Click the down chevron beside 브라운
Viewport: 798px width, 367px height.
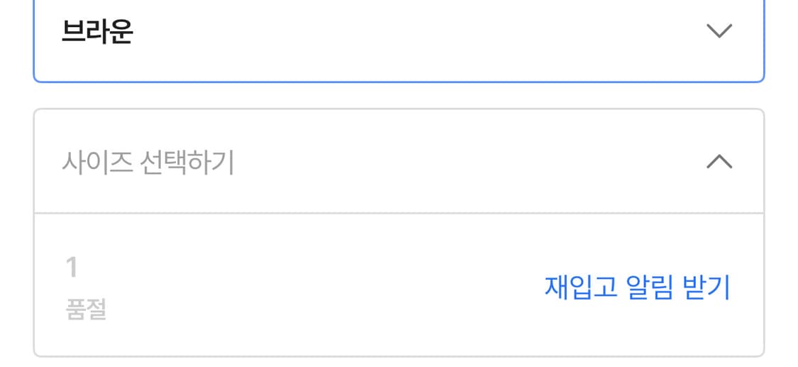[x=719, y=31]
